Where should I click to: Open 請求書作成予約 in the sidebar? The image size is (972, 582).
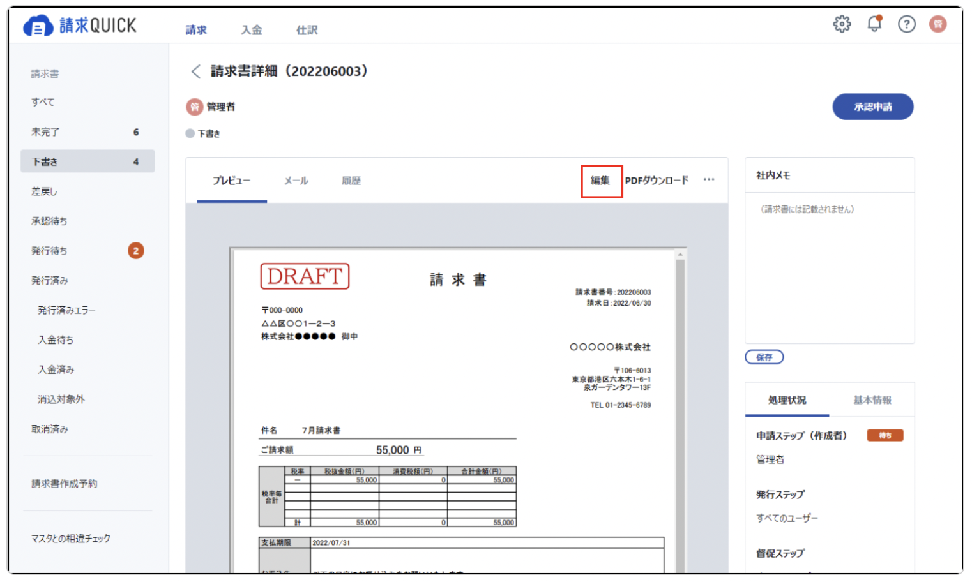(x=65, y=484)
